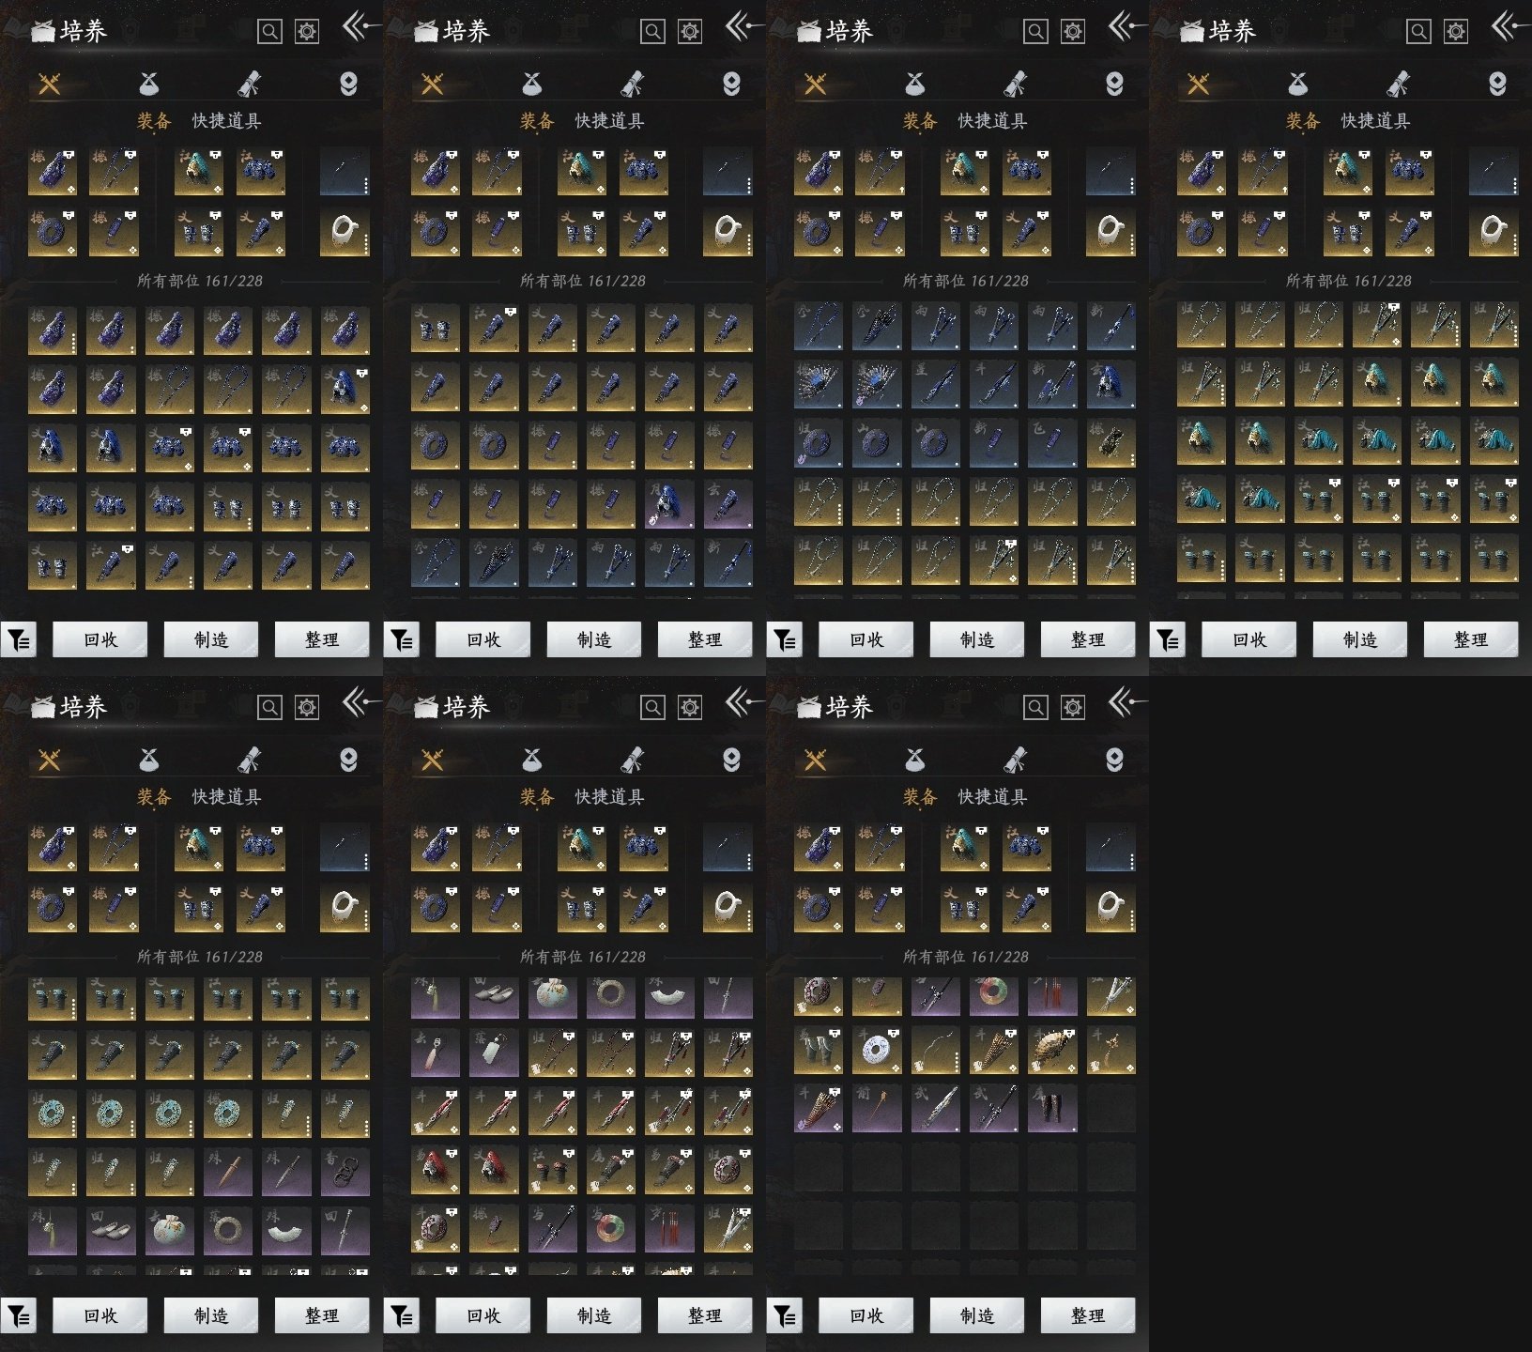Collapse top-left panel with double-arrow icon
Viewport: 1532px width, 1352px height.
[359, 26]
